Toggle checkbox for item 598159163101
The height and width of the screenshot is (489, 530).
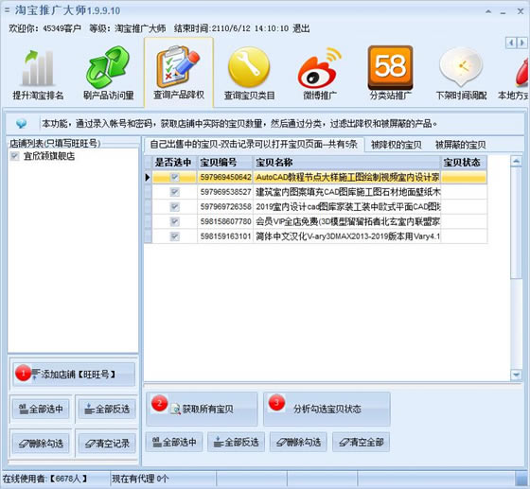coord(174,236)
